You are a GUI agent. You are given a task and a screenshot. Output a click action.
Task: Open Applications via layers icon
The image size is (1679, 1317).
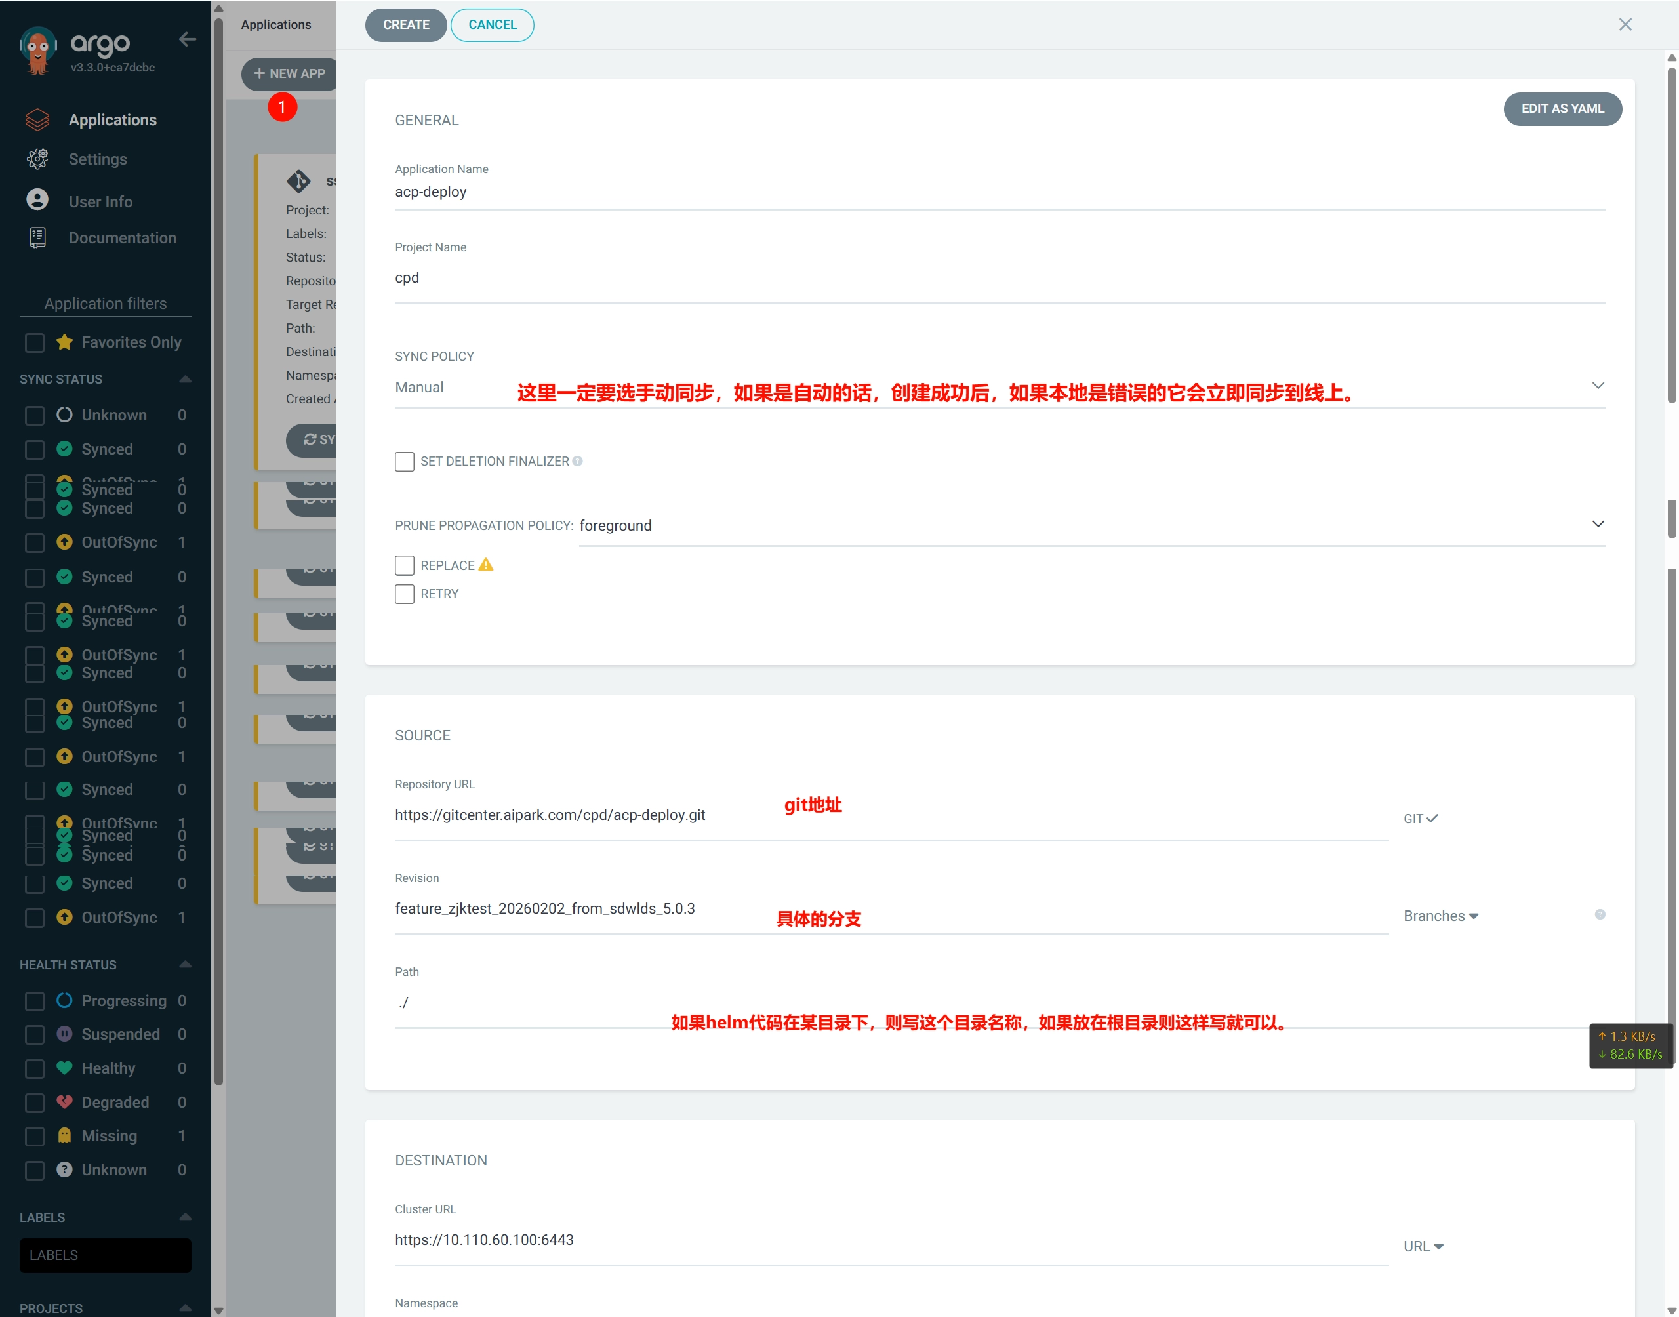(37, 119)
